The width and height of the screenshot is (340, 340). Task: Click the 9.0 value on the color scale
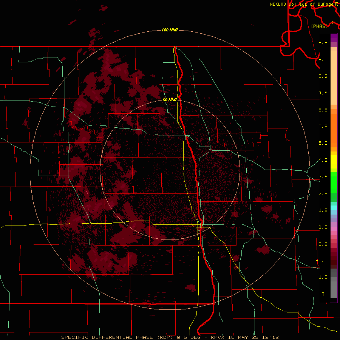click(323, 59)
